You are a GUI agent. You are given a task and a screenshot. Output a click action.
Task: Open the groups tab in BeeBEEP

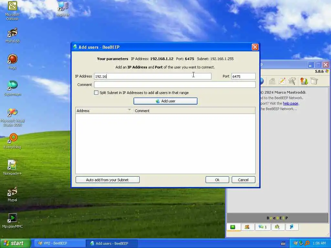277,227
